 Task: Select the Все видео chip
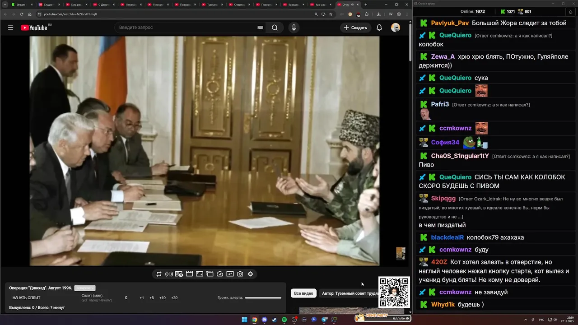[x=303, y=293]
